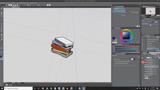Open the Filter menu
Screen dimensions: 160x90
pos(28,3)
